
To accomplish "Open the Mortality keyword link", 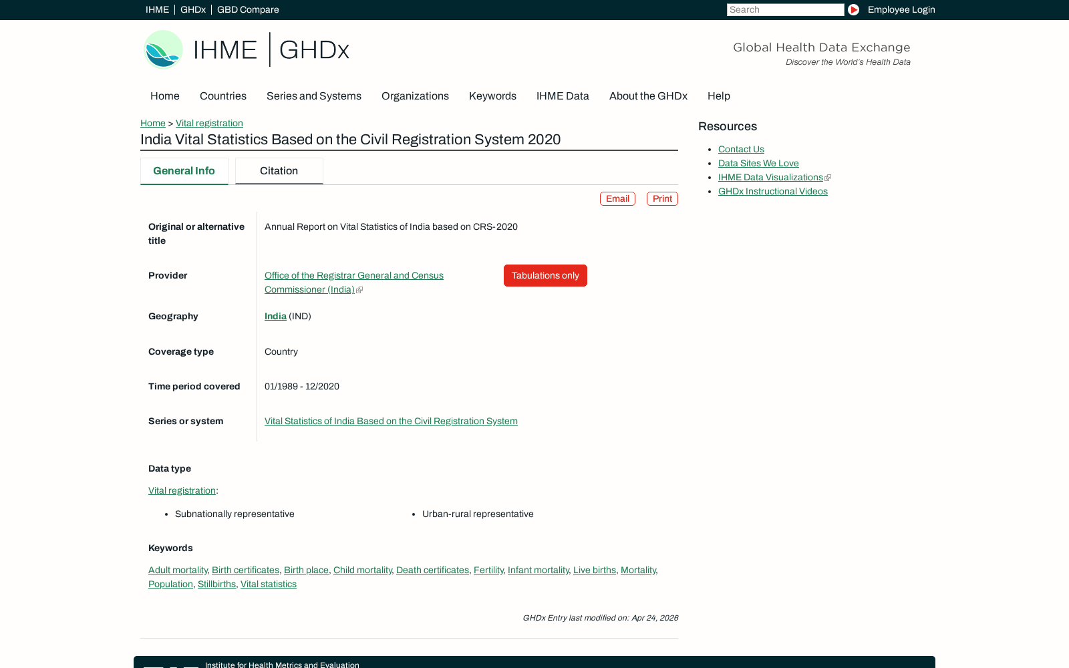I will [638, 570].
